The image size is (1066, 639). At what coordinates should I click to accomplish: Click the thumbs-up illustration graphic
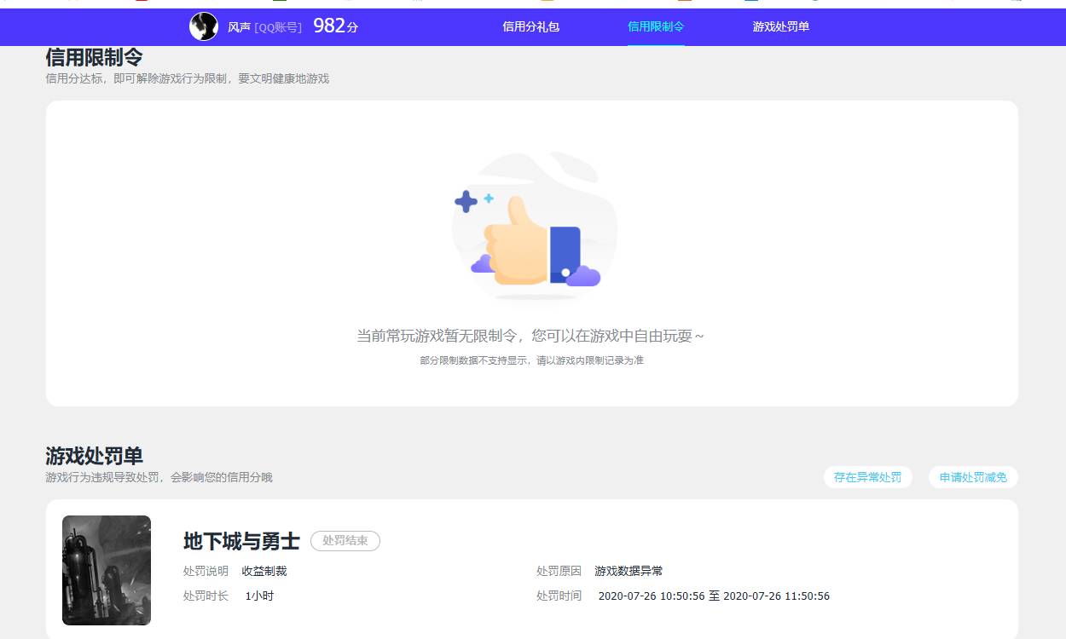tap(533, 224)
